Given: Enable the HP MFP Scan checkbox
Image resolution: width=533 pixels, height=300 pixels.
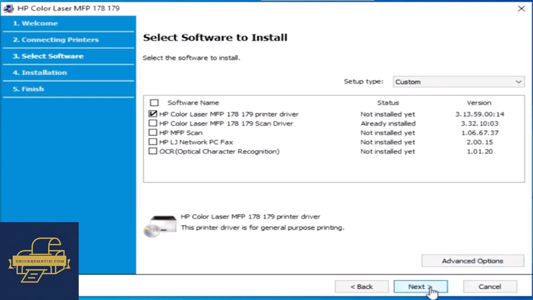Looking at the screenshot, I should coord(153,132).
